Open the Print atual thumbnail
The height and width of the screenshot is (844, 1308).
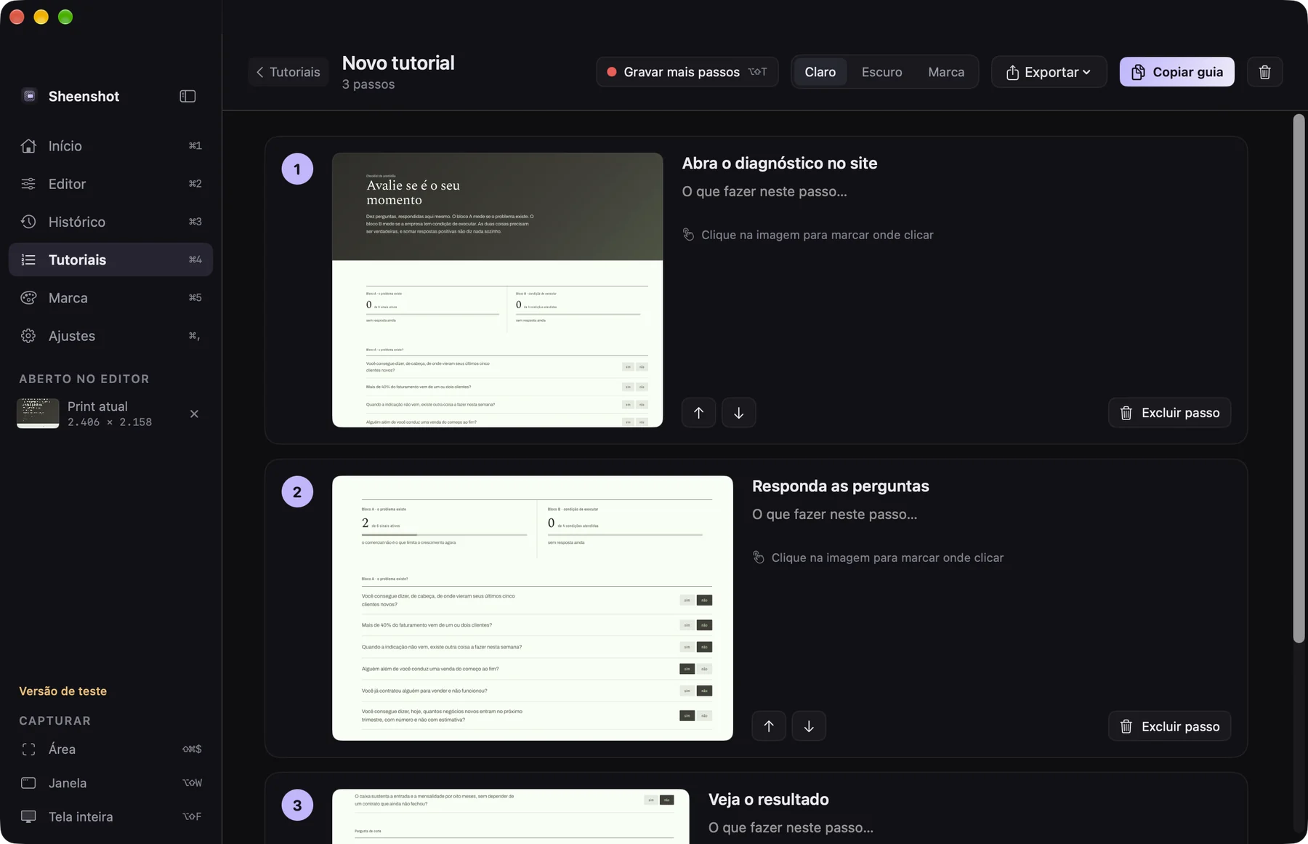click(38, 413)
